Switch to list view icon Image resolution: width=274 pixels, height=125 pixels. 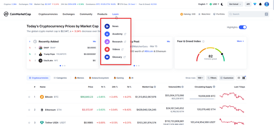tap(239, 78)
